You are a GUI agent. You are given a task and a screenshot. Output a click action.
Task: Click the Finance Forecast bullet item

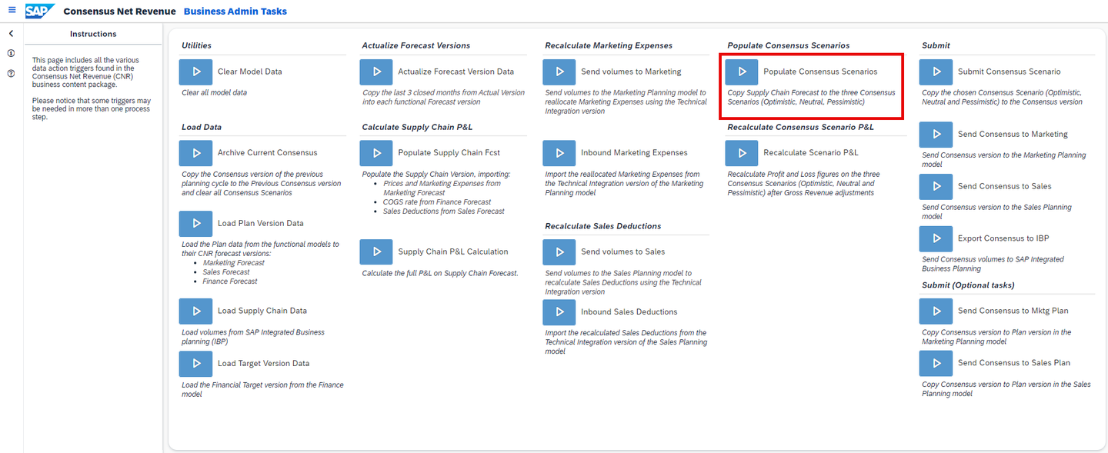[230, 281]
